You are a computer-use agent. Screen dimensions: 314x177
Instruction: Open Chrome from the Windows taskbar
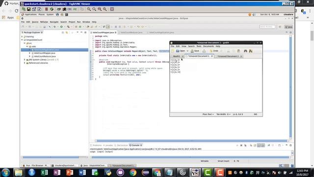(133, 173)
